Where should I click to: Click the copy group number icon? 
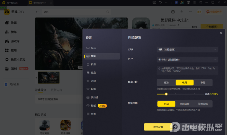coord(178,25)
